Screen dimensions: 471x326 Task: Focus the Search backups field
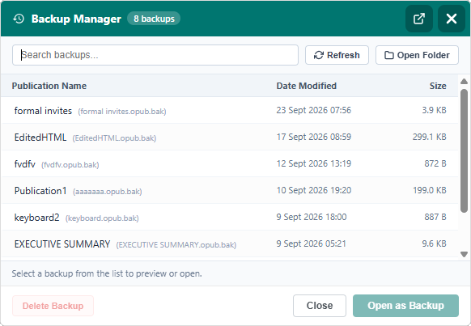point(155,55)
